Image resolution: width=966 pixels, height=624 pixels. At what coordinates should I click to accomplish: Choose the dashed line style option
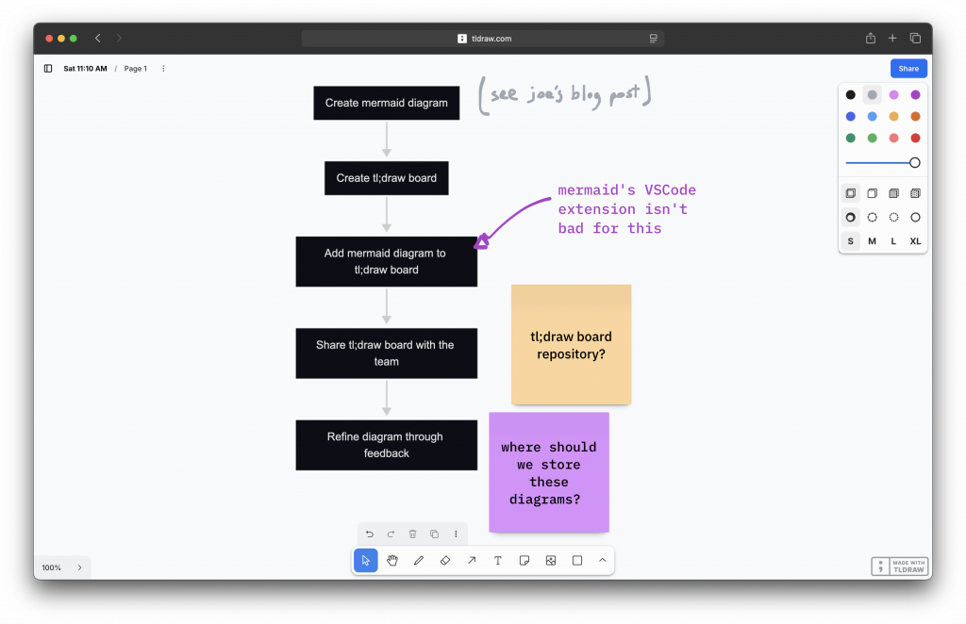click(872, 218)
